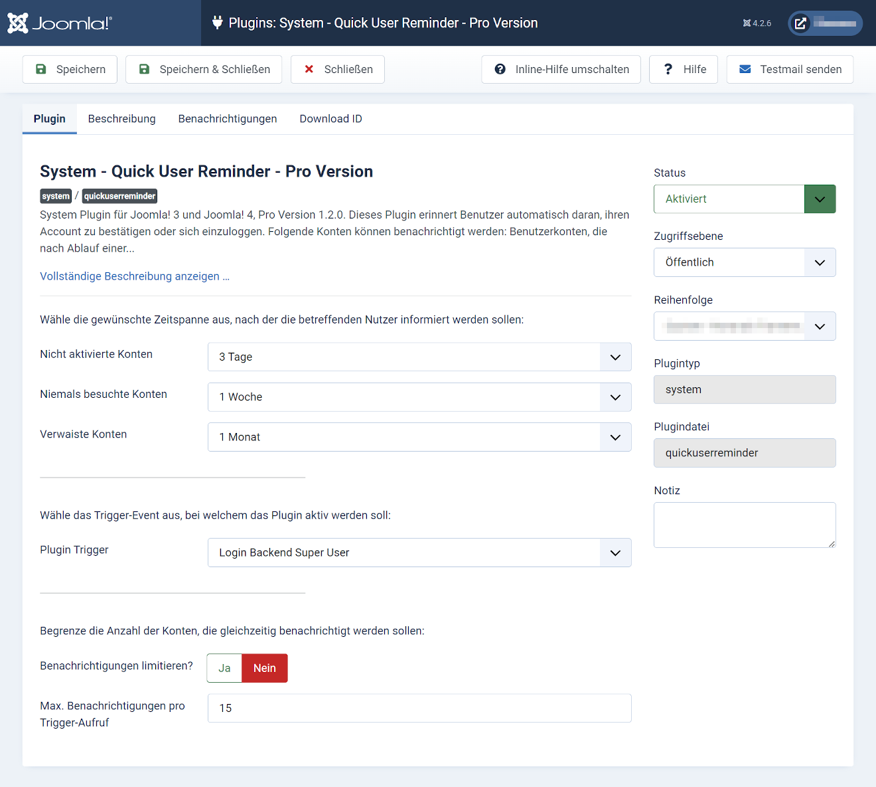This screenshot has height=787, width=876.
Task: Save with the Speichern button
Action: (x=70, y=69)
